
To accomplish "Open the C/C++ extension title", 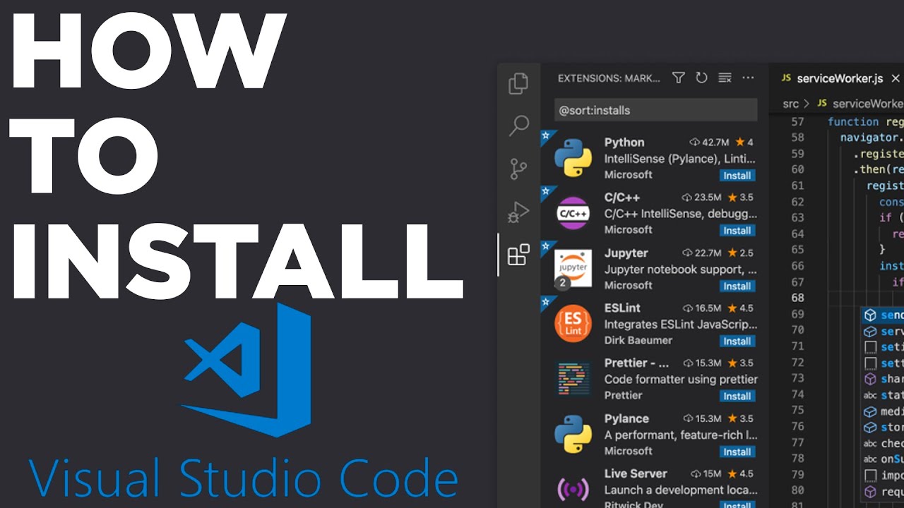I will coord(622,198).
